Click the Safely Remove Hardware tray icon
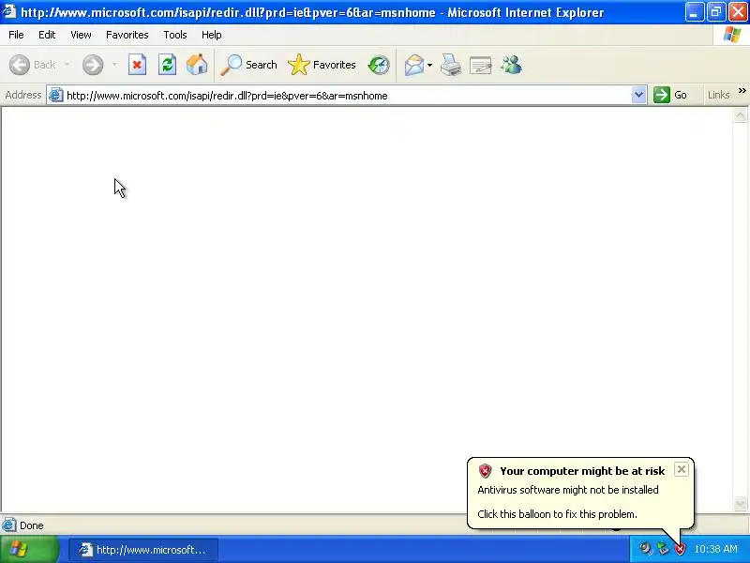This screenshot has height=563, width=750. (x=663, y=549)
